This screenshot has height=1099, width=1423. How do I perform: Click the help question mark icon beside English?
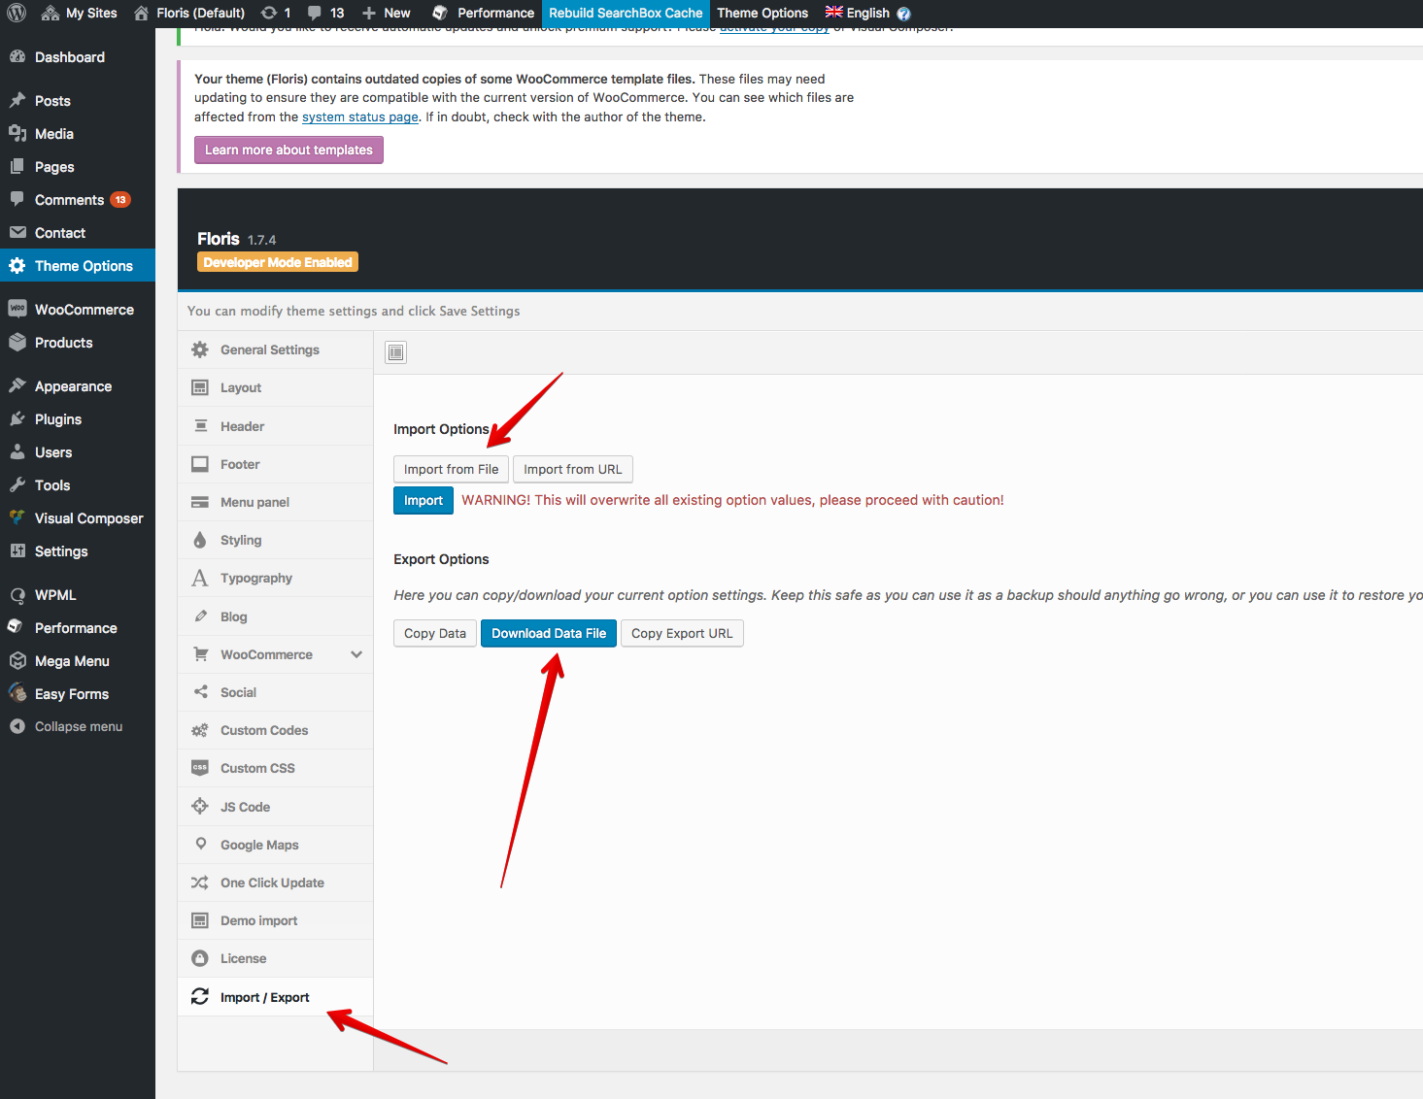(903, 14)
